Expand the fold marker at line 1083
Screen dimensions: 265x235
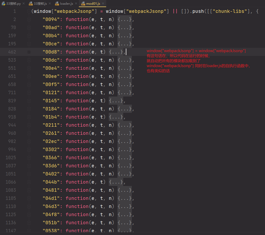click(x=29, y=190)
